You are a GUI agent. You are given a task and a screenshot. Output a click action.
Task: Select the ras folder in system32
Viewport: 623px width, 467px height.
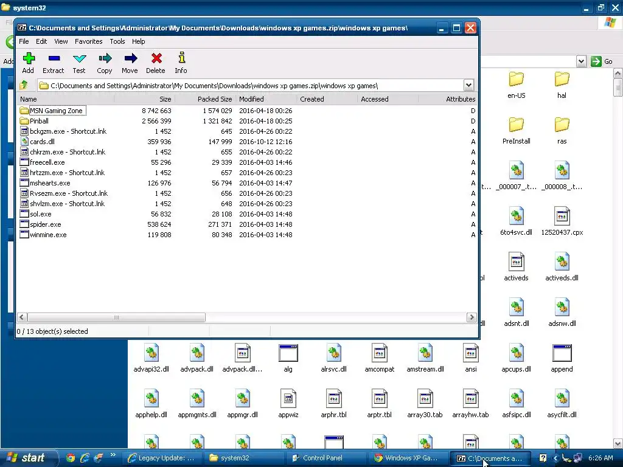coord(562,130)
